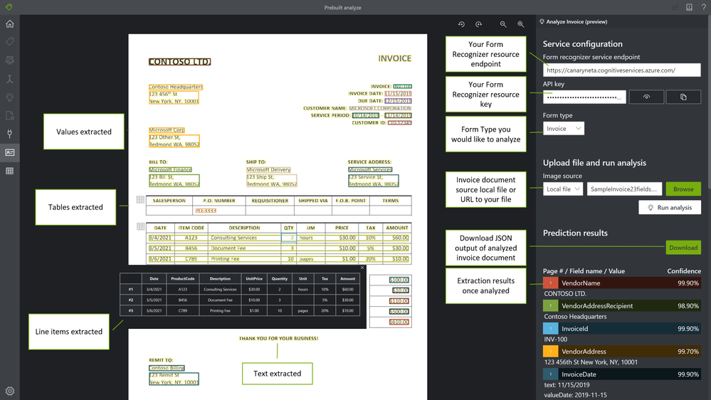Open the Home page from sidebar

[9, 23]
